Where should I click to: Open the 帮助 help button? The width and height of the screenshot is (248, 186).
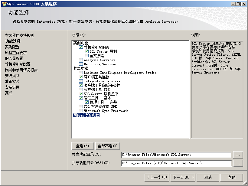232,177
